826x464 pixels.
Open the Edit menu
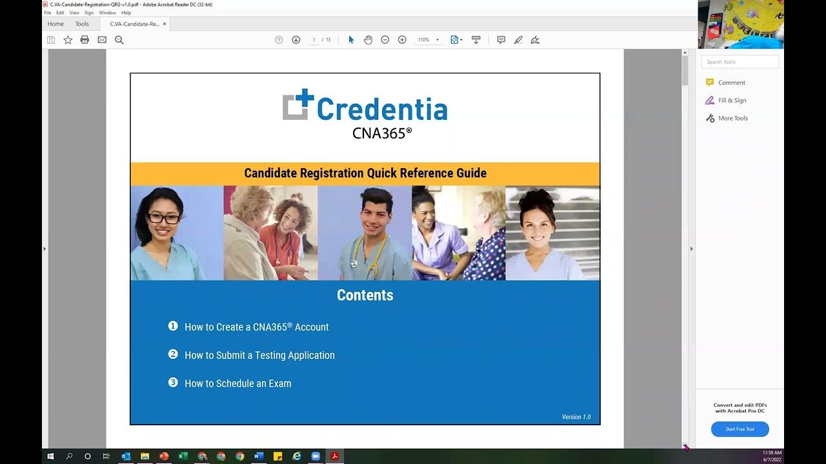(60, 13)
